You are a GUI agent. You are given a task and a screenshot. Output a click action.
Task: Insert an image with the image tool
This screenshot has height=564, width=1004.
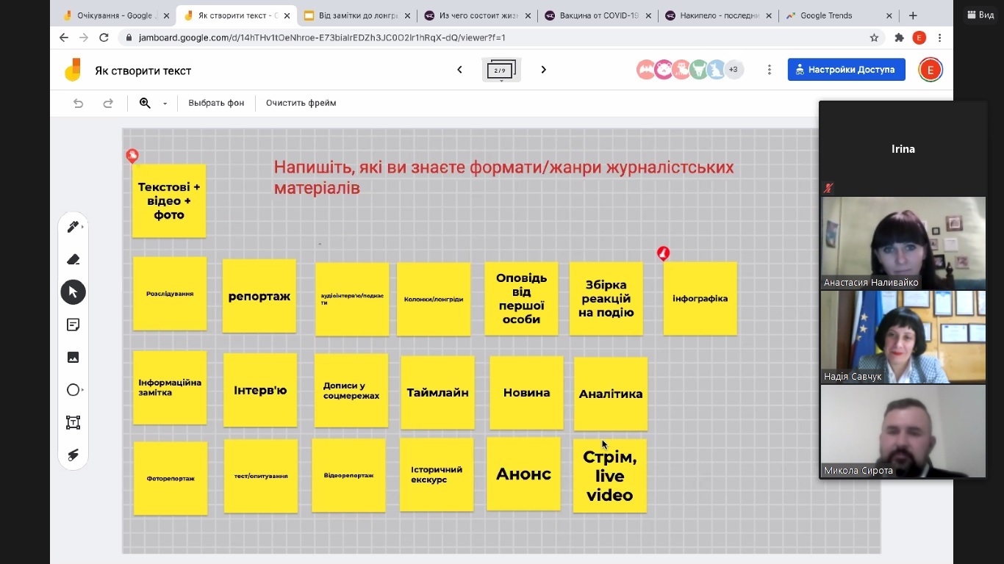click(x=73, y=358)
